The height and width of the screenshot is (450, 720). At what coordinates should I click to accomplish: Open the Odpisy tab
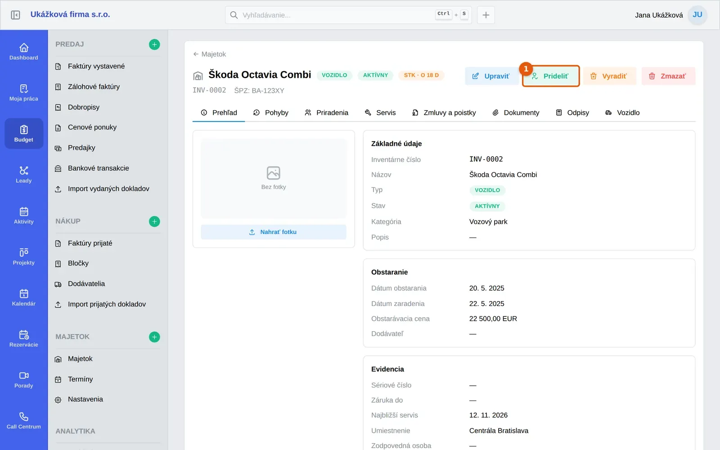coord(572,112)
